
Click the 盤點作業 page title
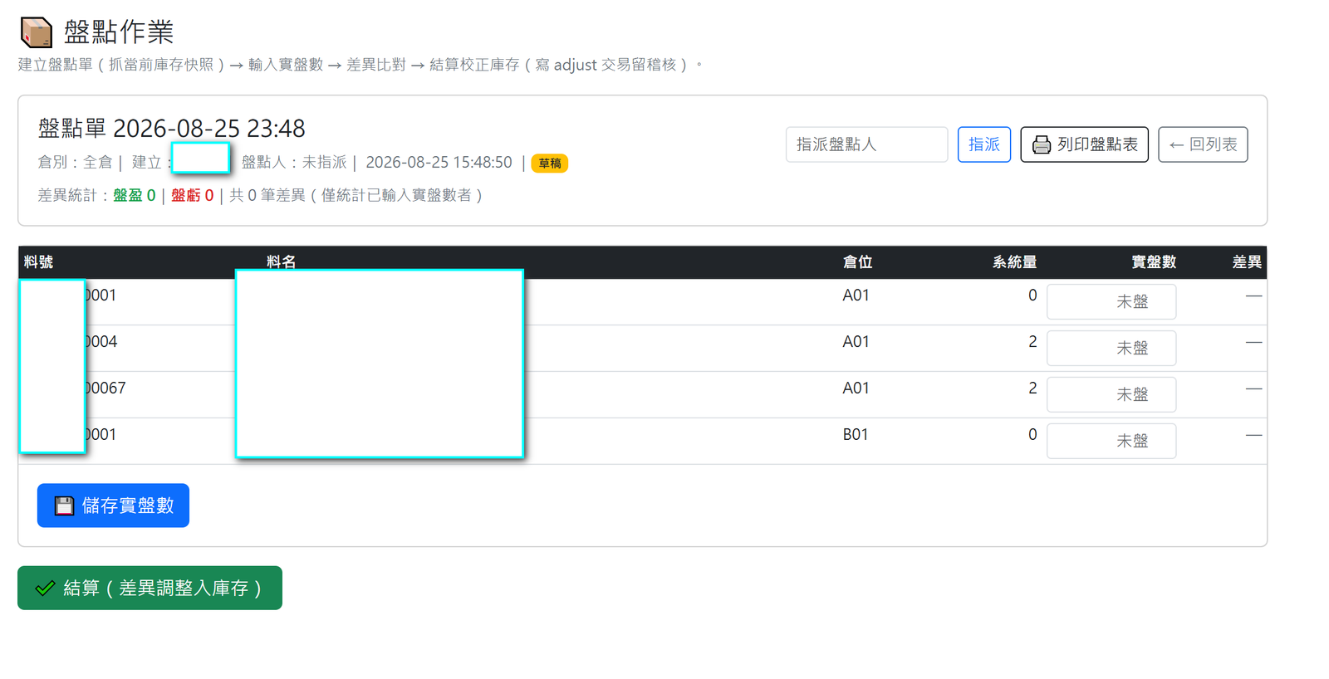119,32
